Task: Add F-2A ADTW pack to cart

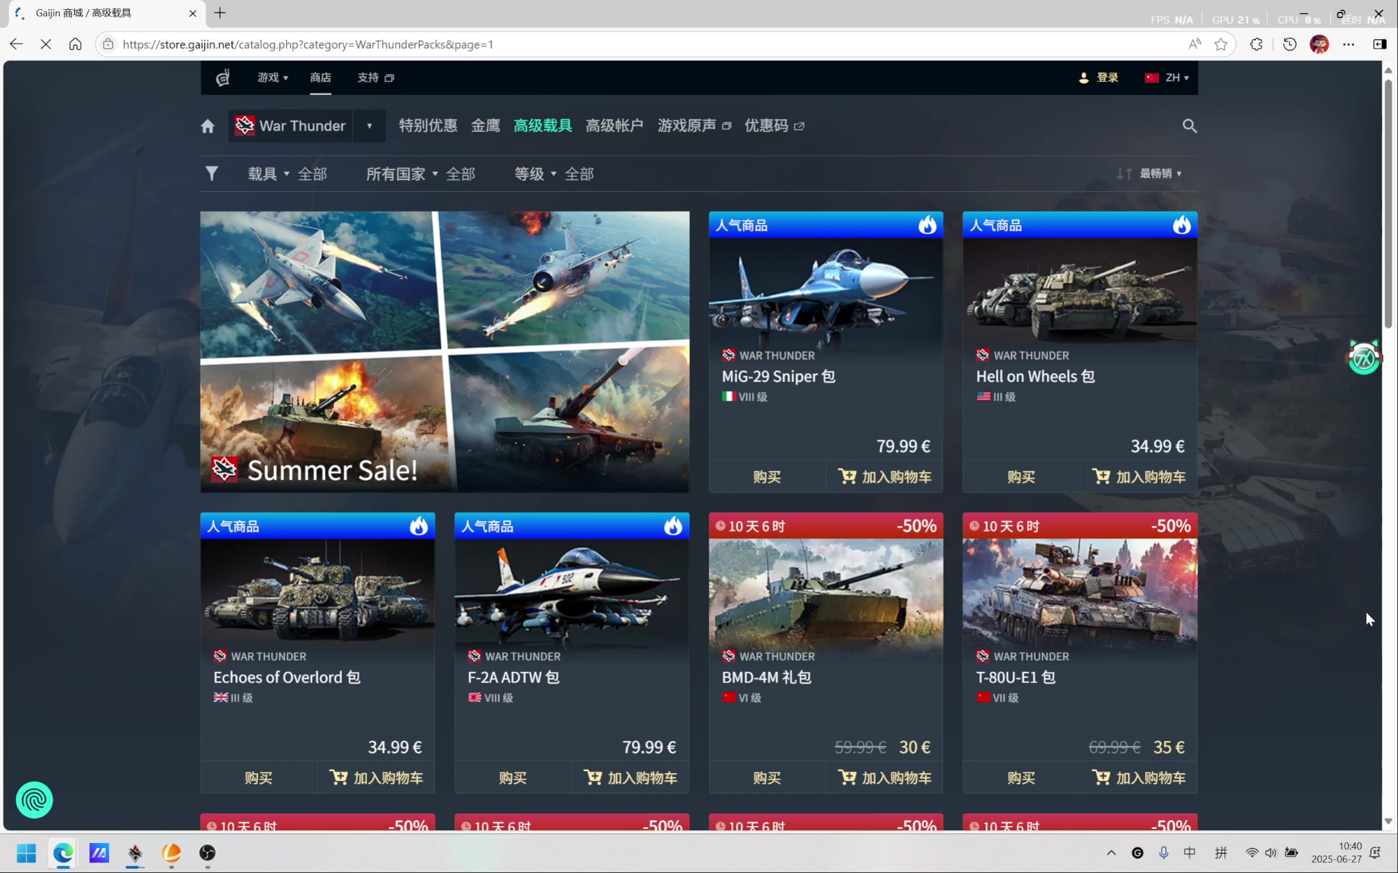Action: pos(630,777)
